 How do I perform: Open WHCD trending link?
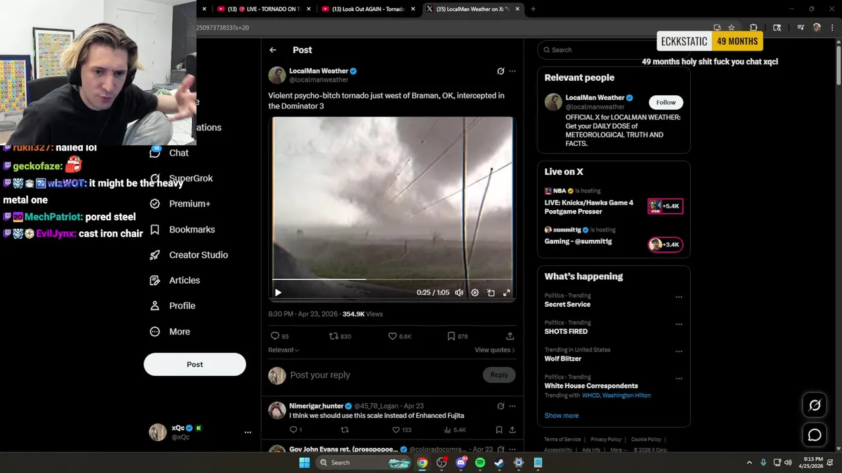[591, 395]
